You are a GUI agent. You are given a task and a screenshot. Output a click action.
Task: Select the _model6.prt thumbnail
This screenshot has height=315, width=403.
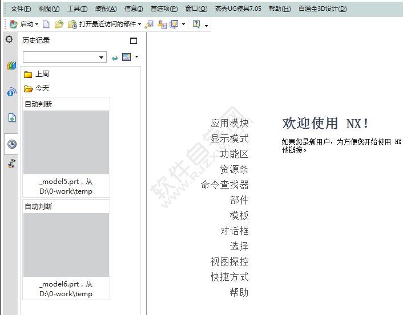click(66, 245)
